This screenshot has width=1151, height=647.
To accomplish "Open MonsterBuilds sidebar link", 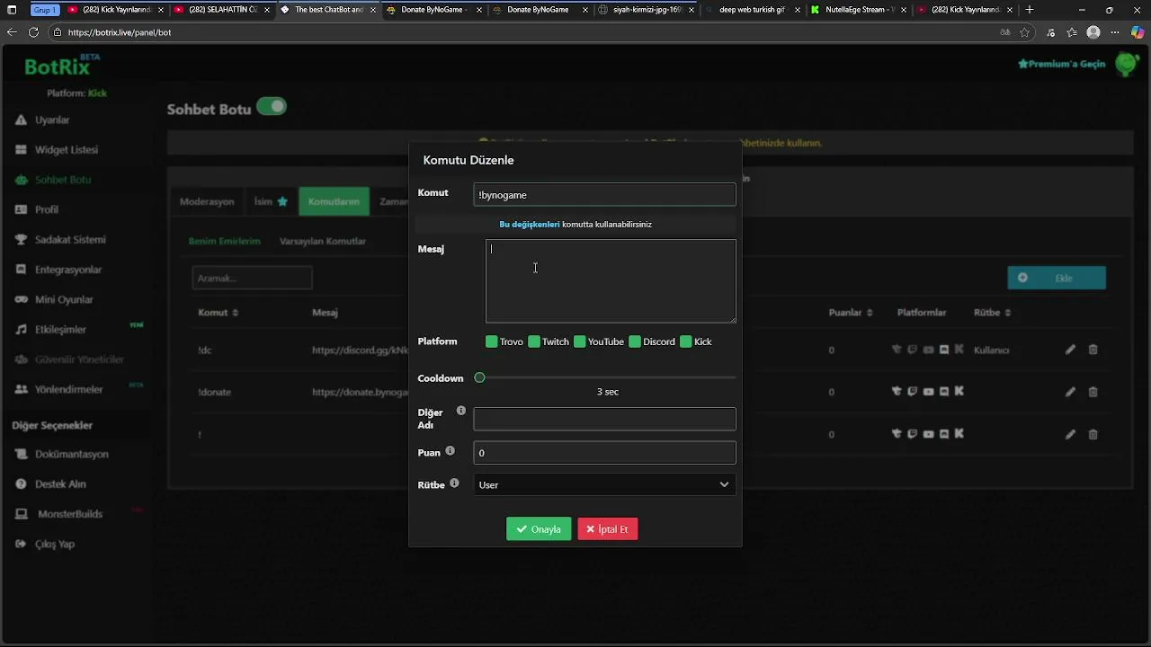I will point(69,514).
